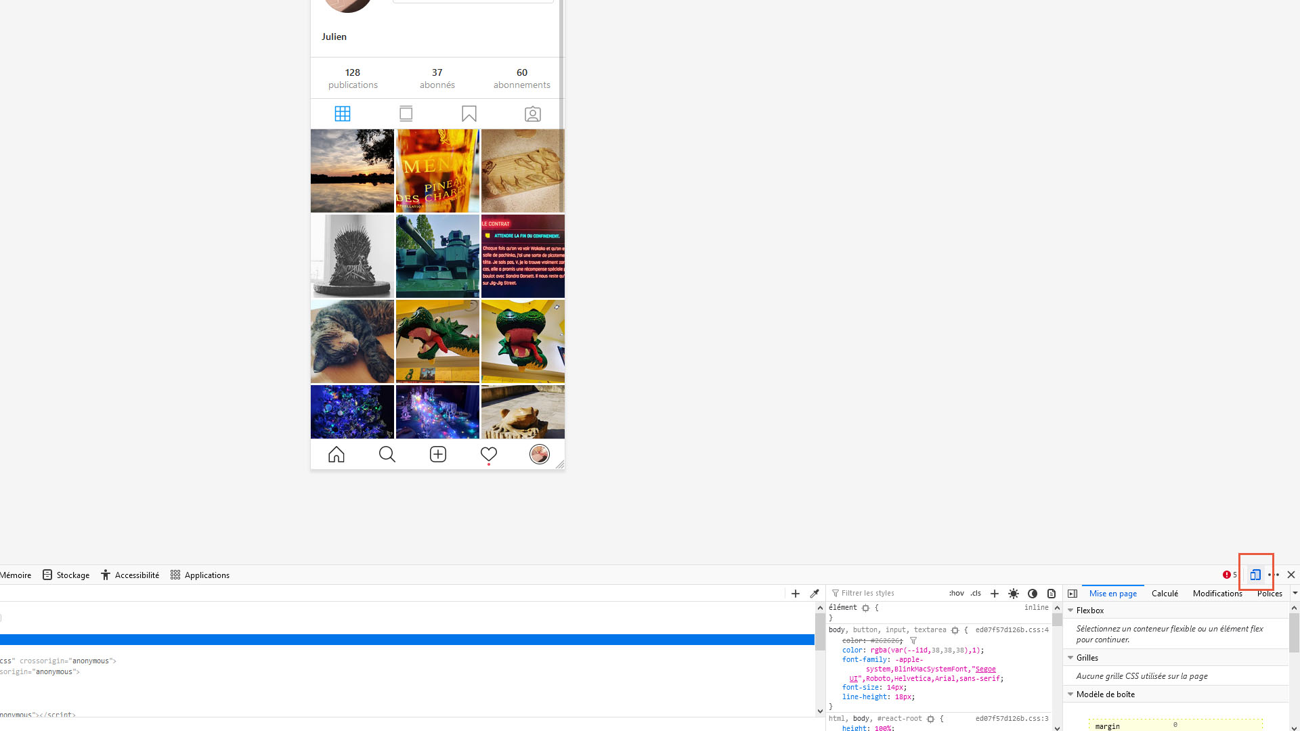This screenshot has width=1300, height=731.
Task: Switch to the Accessibilité devtools tab
Action: point(130,575)
